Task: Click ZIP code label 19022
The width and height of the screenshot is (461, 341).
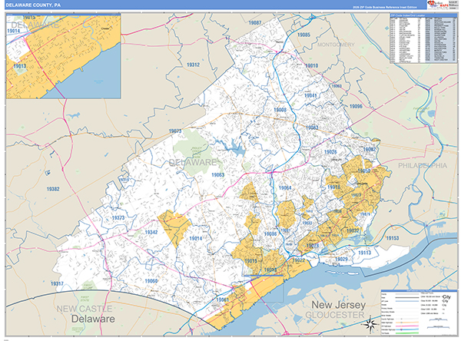Action: click(x=298, y=260)
